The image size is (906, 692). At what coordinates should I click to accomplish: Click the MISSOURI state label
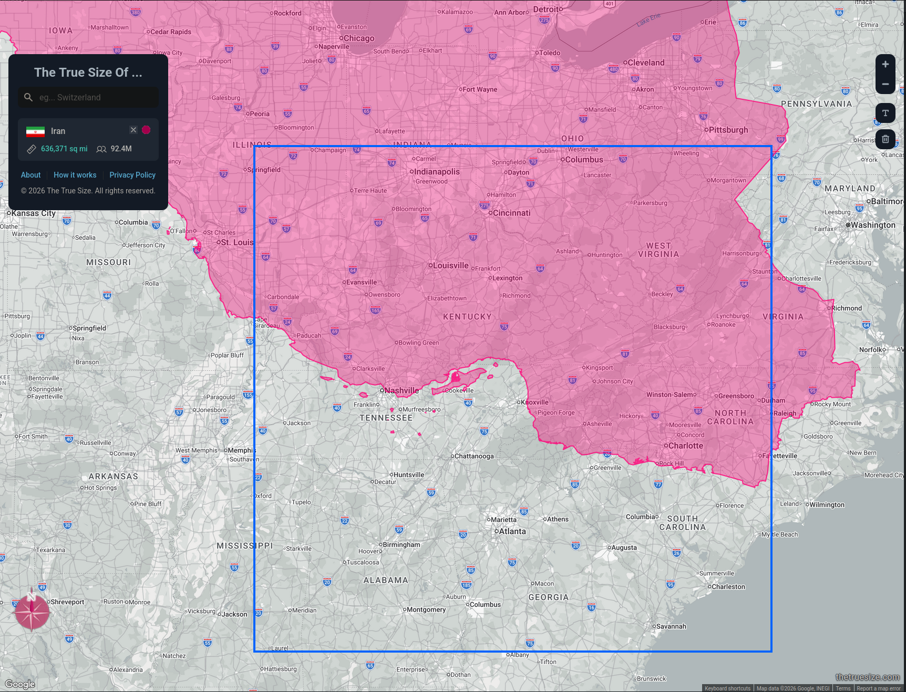coord(109,262)
